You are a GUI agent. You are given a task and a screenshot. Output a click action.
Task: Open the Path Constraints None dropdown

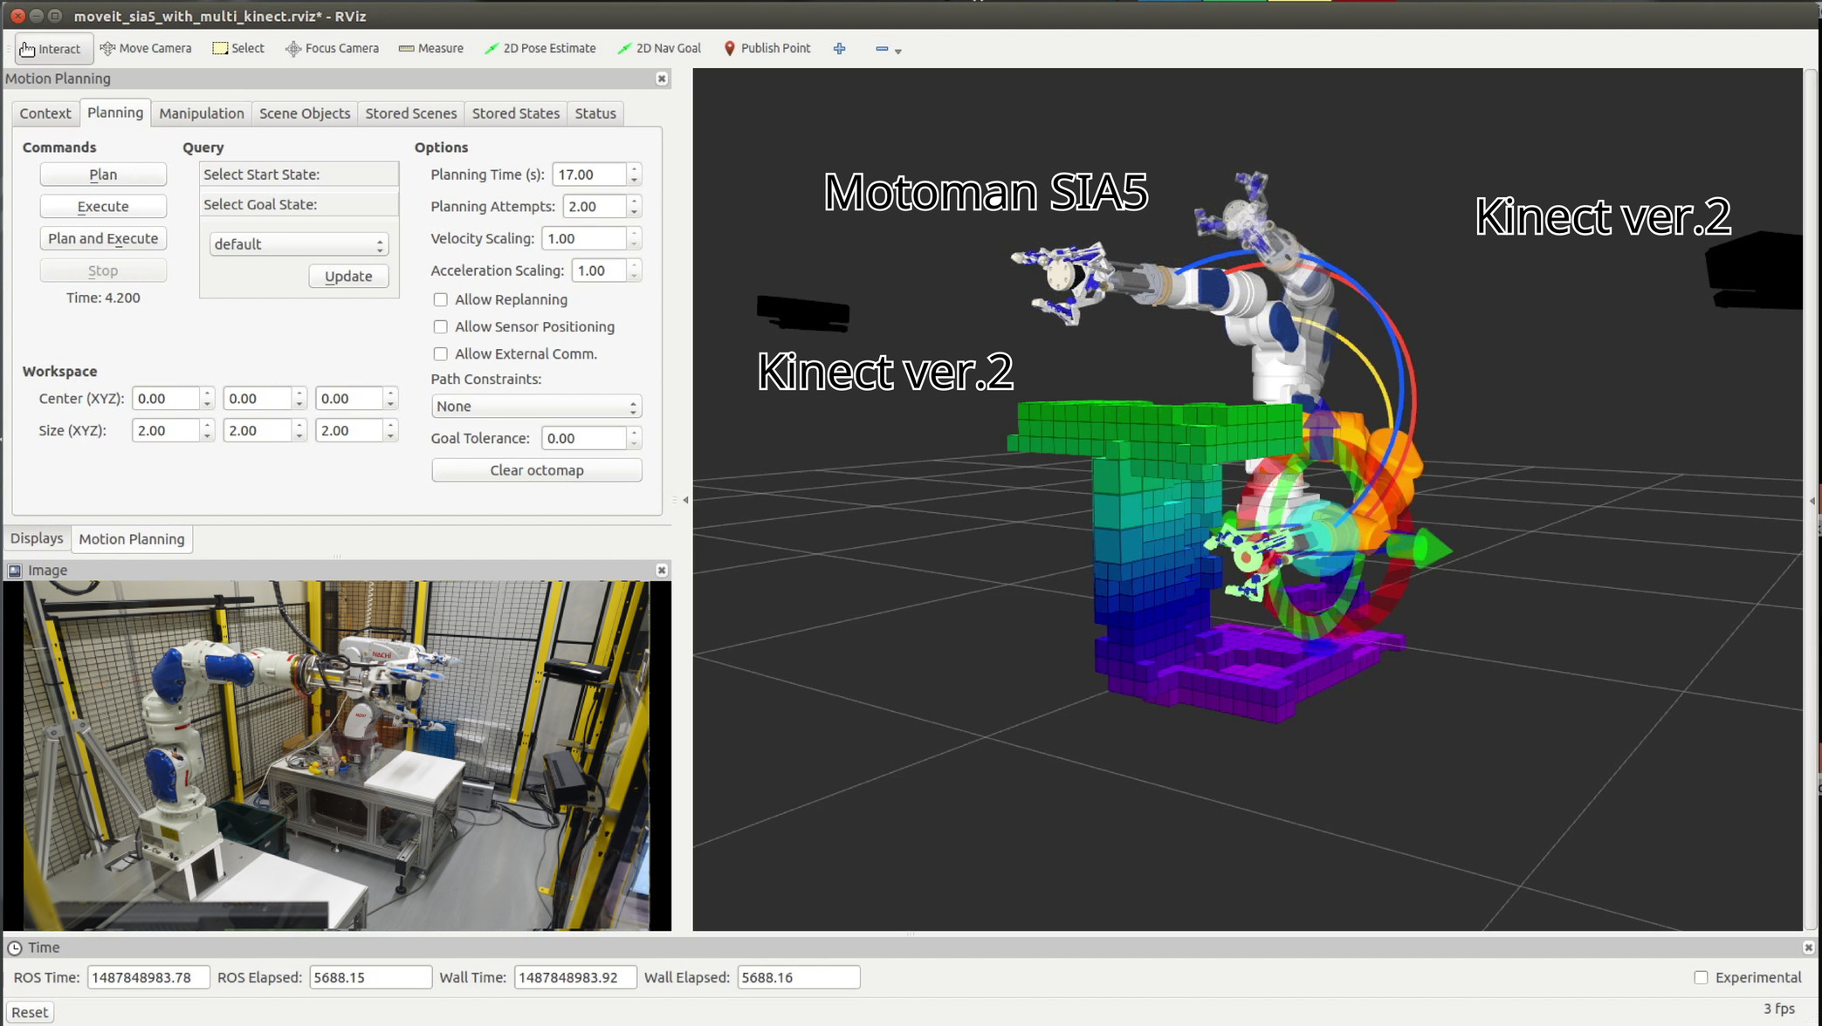tap(536, 407)
